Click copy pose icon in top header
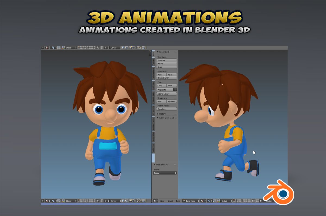This screenshot has height=216, width=326. [x=138, y=48]
